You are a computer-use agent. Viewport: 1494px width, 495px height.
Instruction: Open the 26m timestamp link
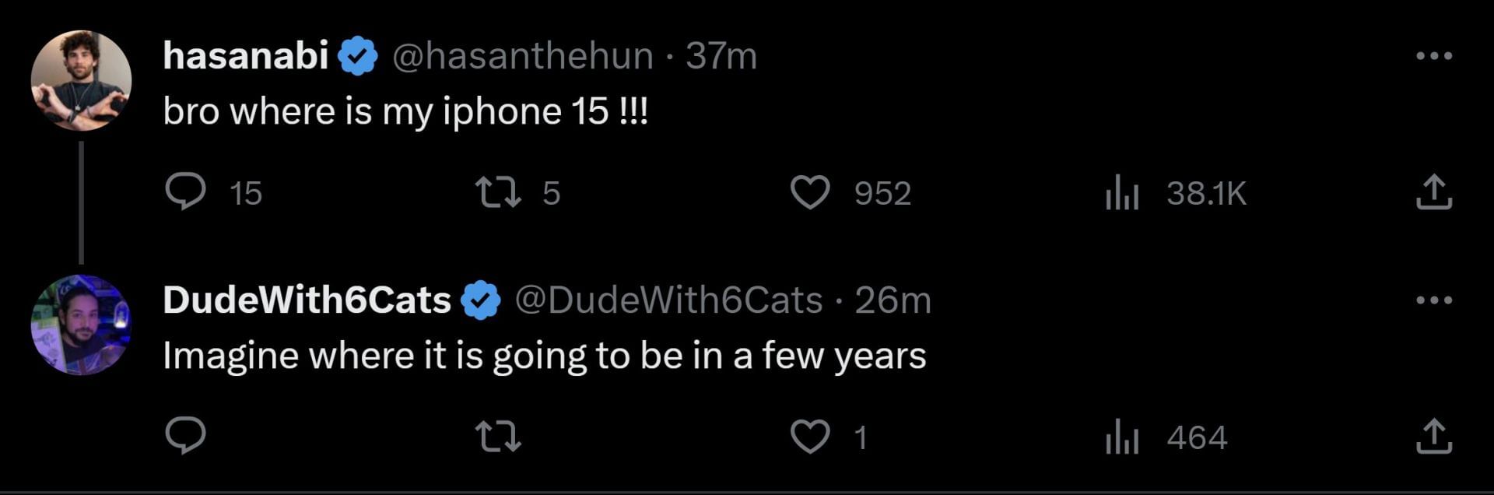pos(893,300)
